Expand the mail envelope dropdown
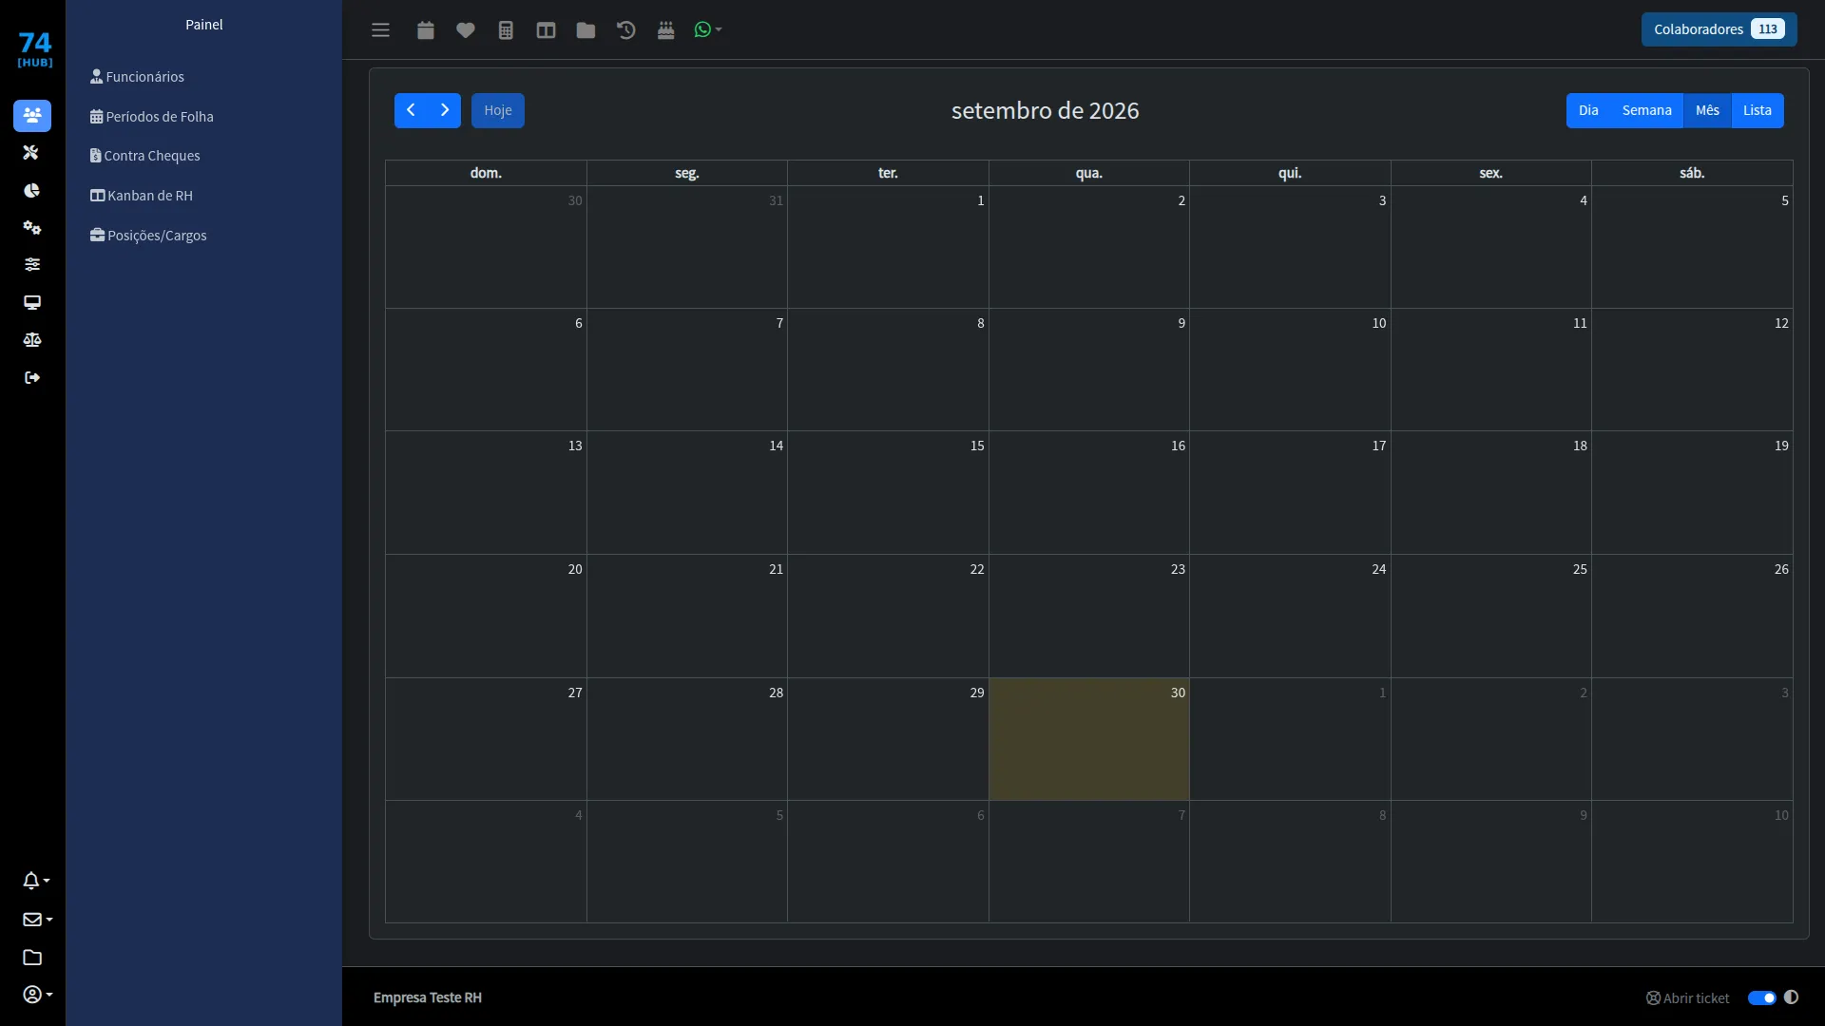This screenshot has height=1026, width=1825. click(37, 919)
